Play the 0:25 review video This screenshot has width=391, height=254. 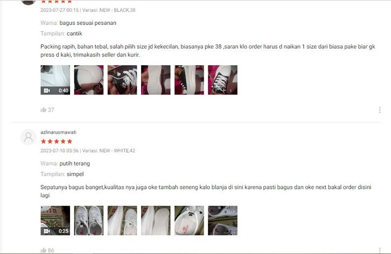(55, 221)
